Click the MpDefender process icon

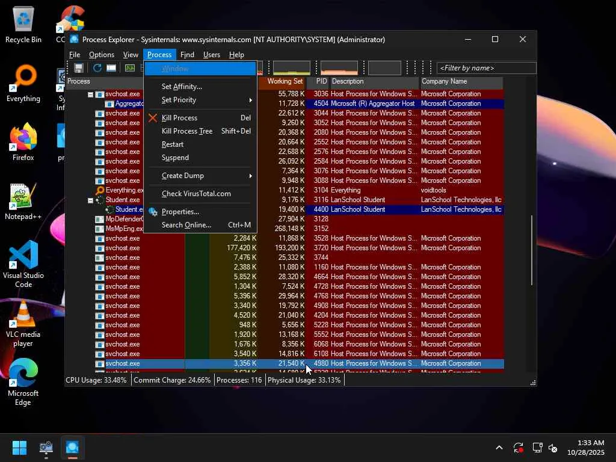[x=100, y=219]
